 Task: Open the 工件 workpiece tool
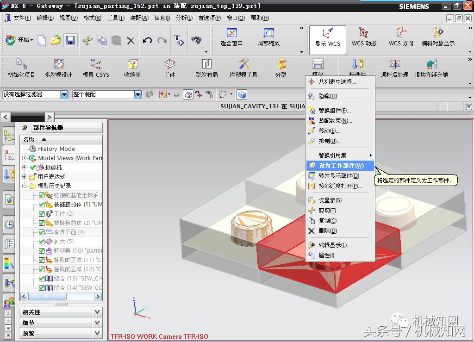169,68
